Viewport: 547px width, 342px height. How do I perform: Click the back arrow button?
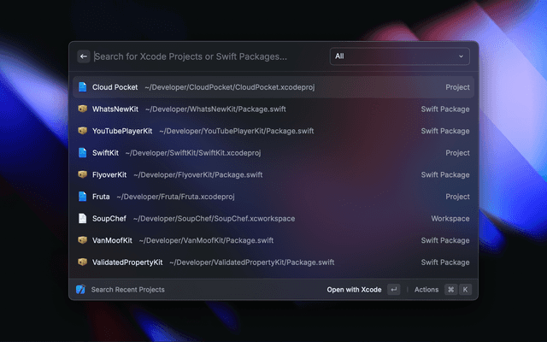(x=84, y=56)
